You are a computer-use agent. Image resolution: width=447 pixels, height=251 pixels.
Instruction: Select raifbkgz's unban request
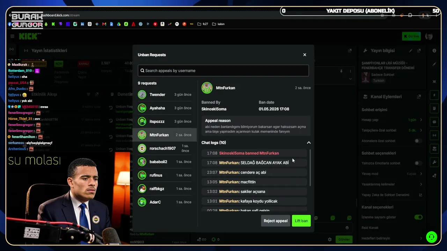pyautogui.click(x=165, y=189)
